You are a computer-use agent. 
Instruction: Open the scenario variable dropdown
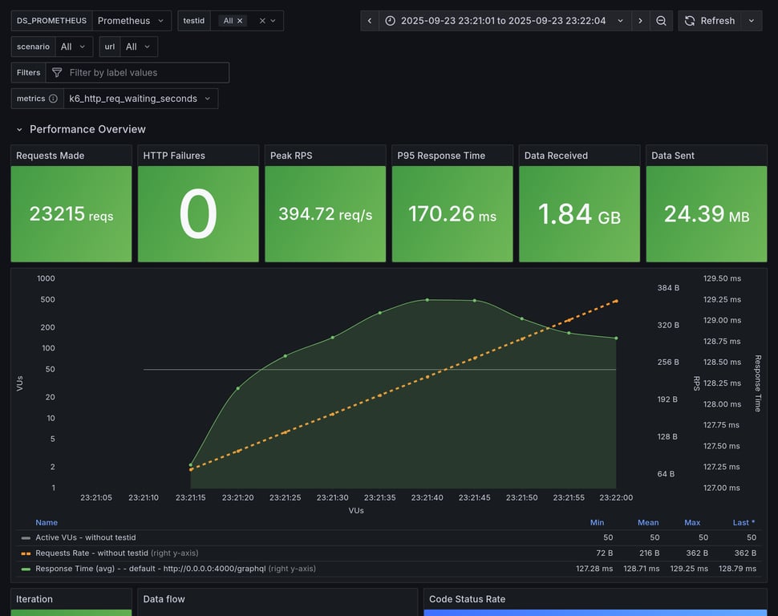click(74, 47)
